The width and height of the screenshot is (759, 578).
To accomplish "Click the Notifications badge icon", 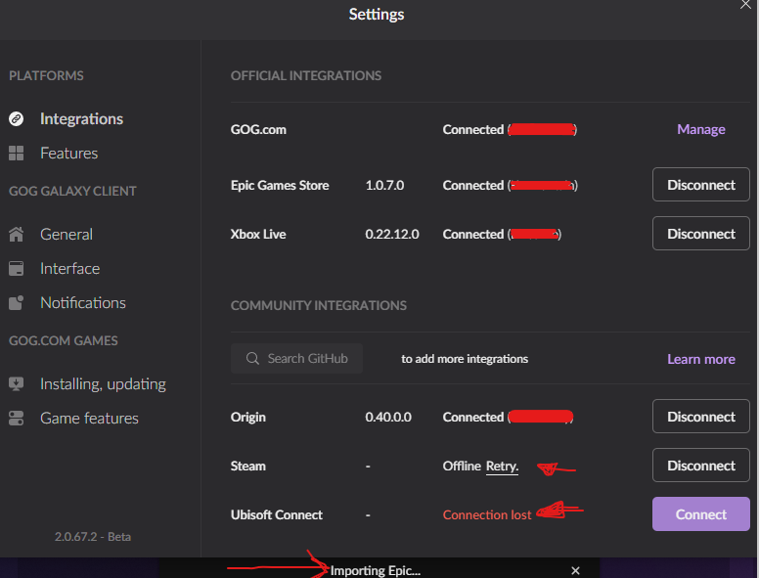I will tap(16, 302).
